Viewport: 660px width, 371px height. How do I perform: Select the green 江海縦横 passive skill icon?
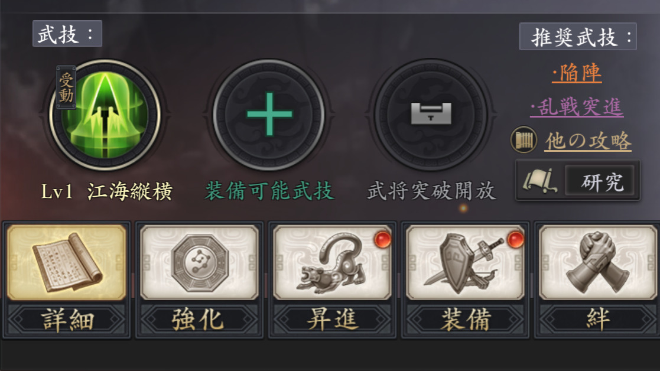pyautogui.click(x=105, y=115)
